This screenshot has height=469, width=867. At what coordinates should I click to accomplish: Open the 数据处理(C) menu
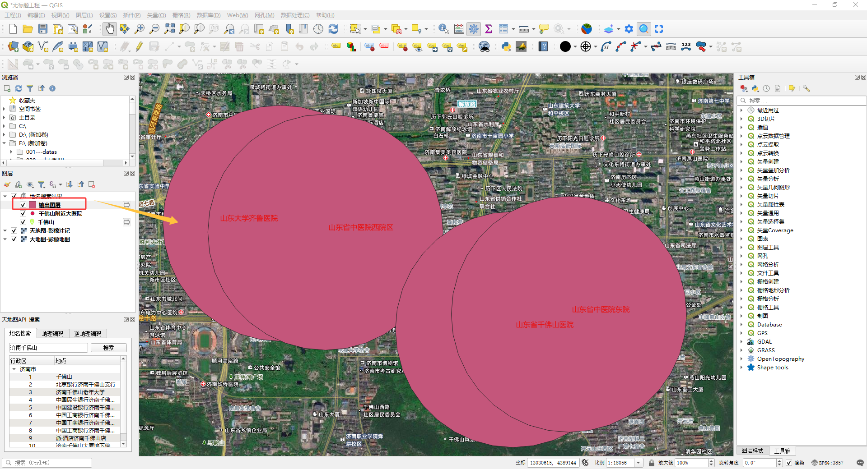[295, 15]
